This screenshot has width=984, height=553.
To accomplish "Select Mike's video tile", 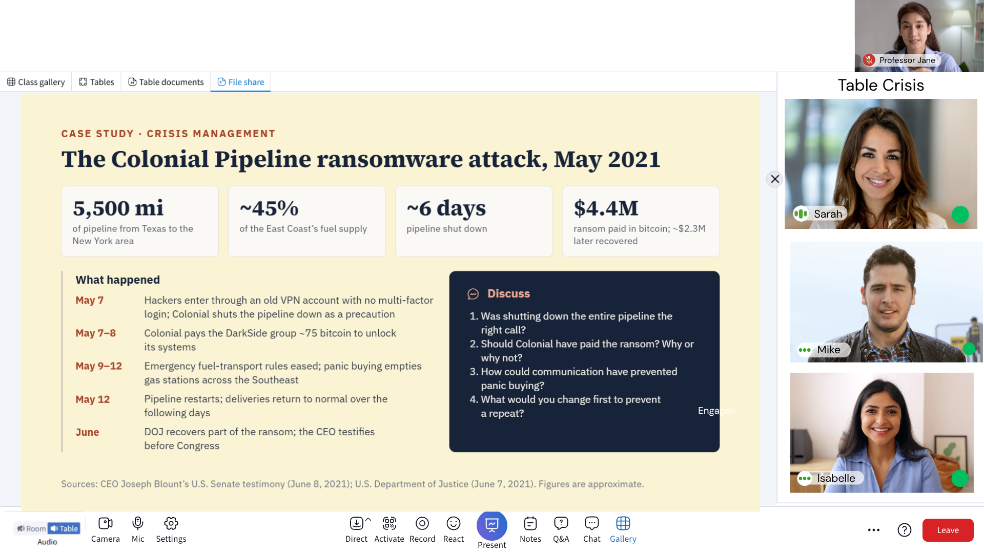I will tap(887, 302).
